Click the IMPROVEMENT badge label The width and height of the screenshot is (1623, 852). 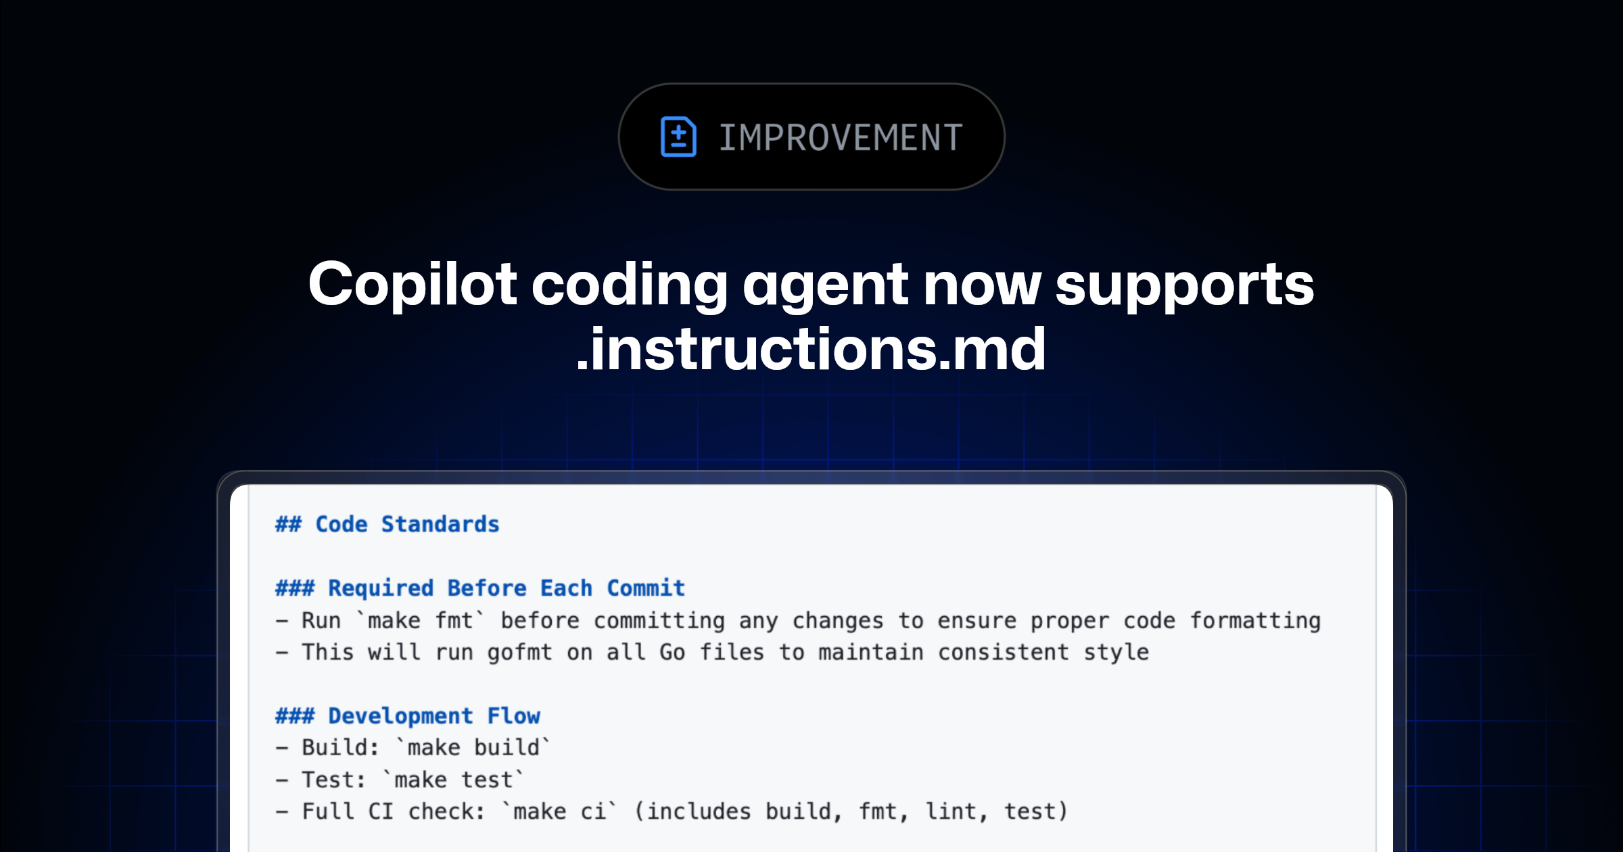point(841,138)
